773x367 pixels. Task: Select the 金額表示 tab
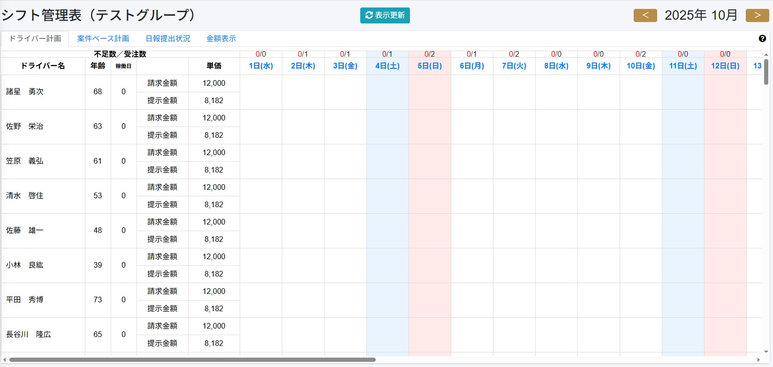click(221, 38)
